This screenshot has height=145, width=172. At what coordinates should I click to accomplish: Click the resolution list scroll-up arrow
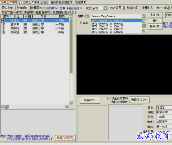144,21
